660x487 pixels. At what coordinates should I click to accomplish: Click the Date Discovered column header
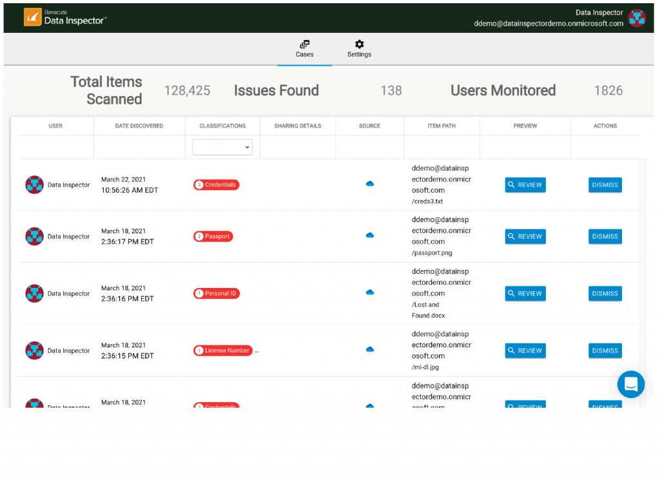point(139,126)
